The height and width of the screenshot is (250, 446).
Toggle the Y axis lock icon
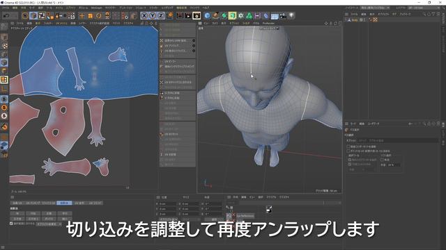tap(153, 16)
